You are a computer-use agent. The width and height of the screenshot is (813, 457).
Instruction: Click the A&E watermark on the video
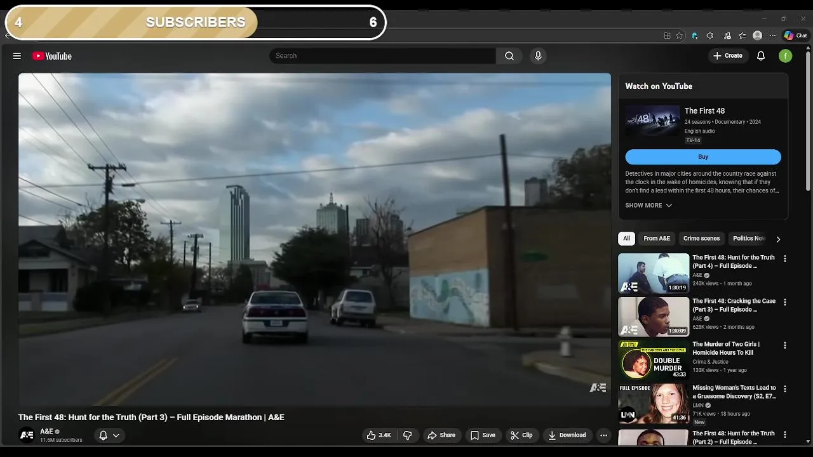point(598,388)
